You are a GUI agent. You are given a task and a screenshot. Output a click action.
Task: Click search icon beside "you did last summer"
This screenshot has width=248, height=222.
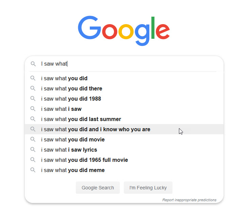coord(33,119)
